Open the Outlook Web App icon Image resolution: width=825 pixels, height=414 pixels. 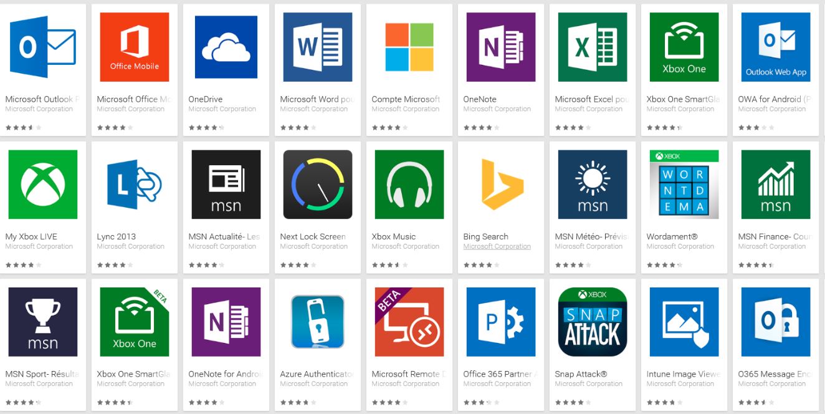[x=776, y=47]
